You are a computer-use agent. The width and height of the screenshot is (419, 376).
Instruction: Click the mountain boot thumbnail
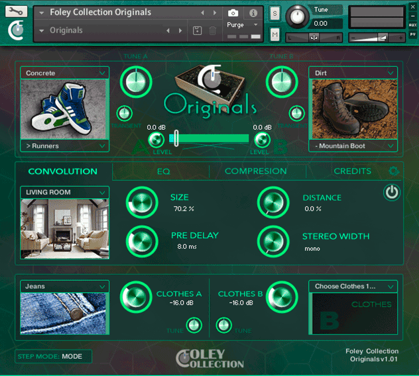[x=355, y=109]
